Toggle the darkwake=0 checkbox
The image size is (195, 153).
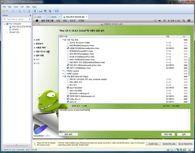68,96
